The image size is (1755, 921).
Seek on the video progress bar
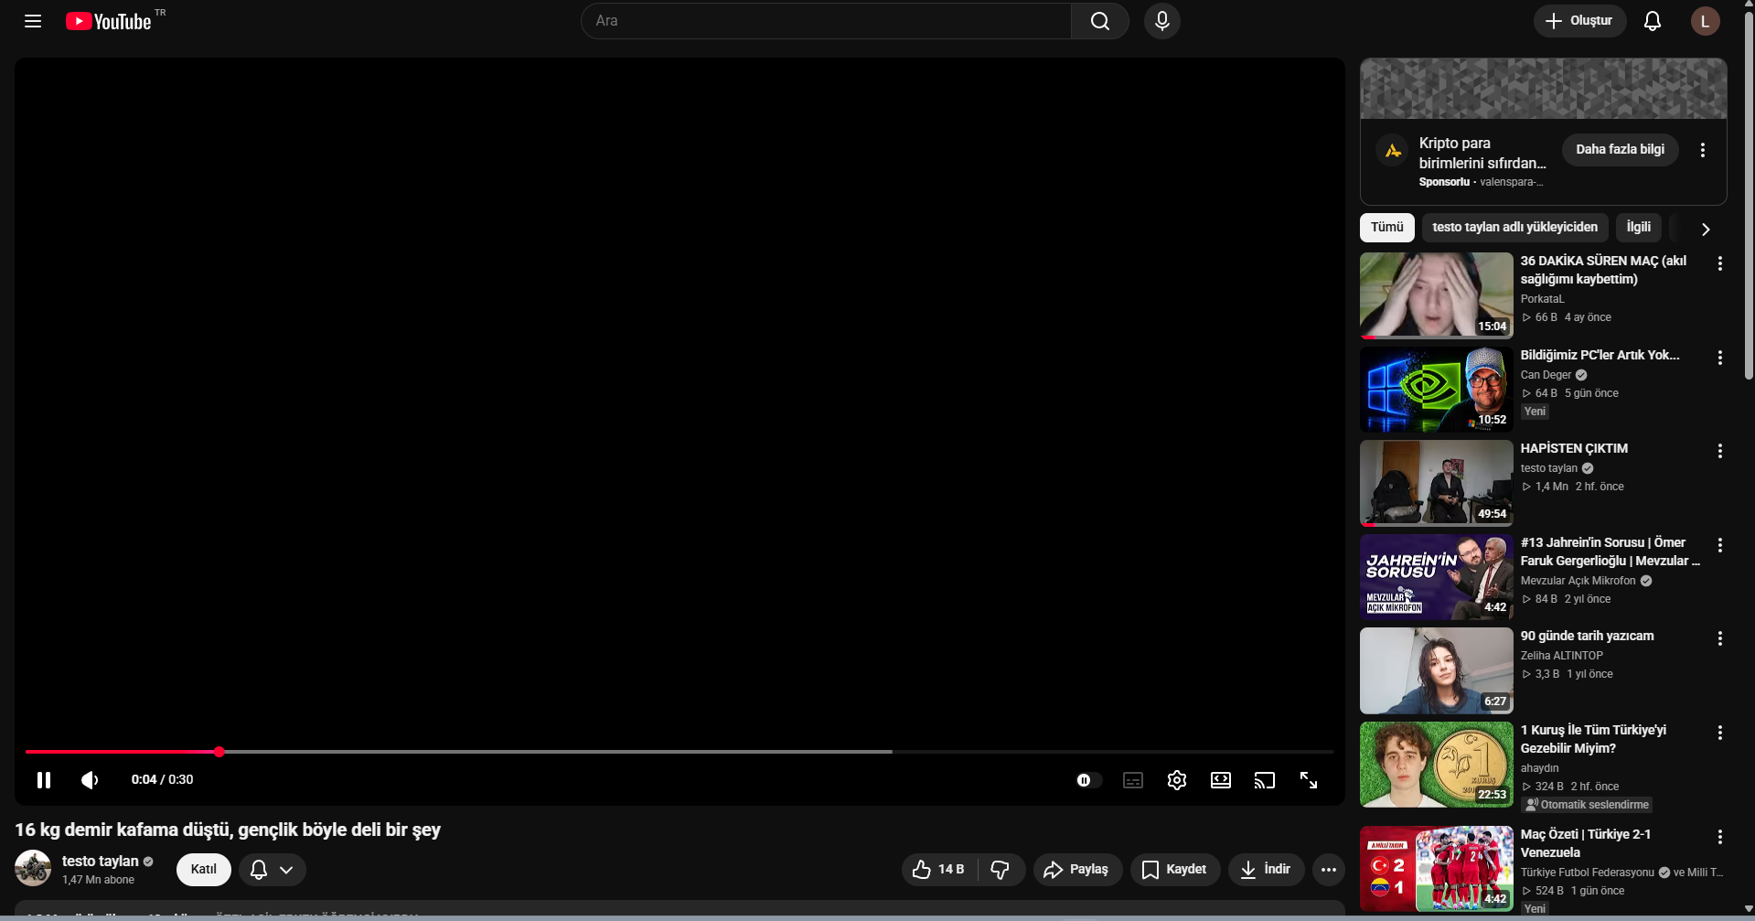(x=680, y=752)
